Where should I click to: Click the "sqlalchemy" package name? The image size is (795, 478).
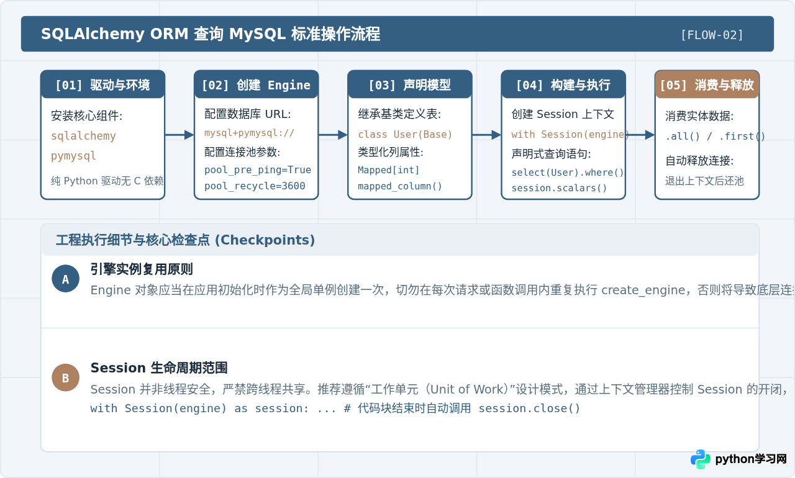[83, 136]
